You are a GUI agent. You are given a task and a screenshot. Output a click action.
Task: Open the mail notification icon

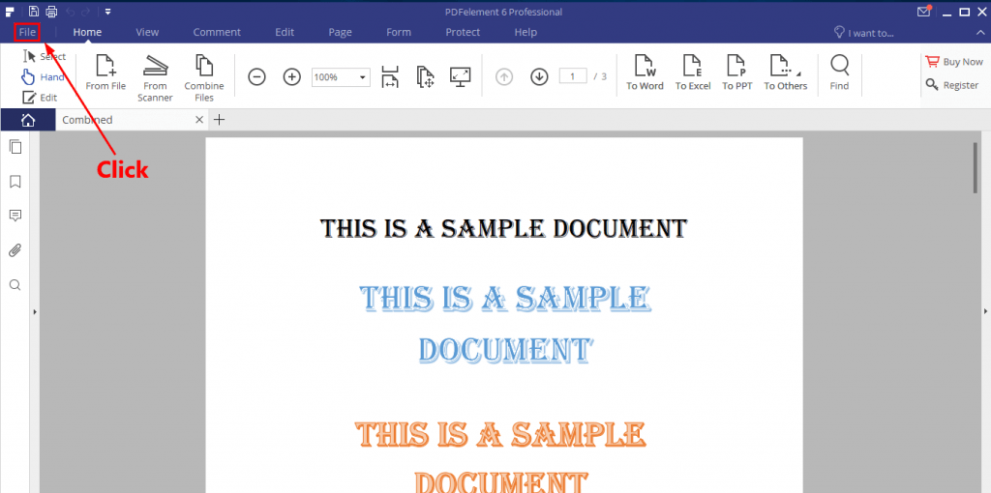pyautogui.click(x=924, y=12)
